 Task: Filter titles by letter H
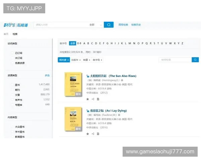(112, 43)
